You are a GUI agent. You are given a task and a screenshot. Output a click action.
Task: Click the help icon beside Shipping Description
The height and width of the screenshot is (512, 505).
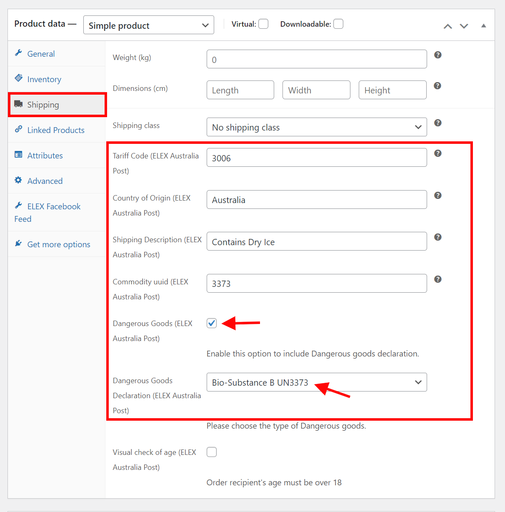[x=437, y=237]
